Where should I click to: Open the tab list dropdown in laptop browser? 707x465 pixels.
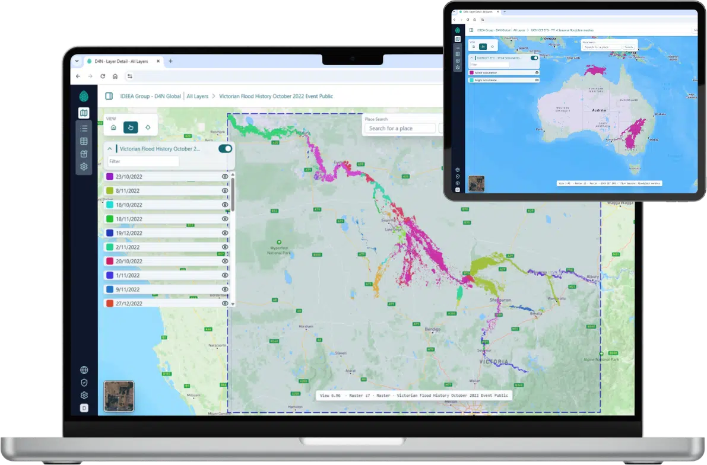[77, 61]
